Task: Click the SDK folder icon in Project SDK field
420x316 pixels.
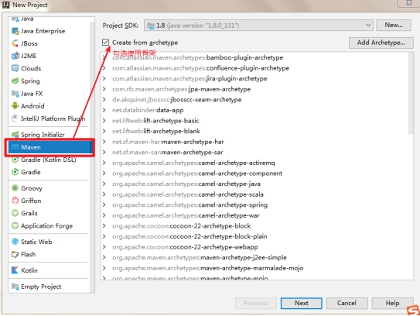Action: coord(151,26)
